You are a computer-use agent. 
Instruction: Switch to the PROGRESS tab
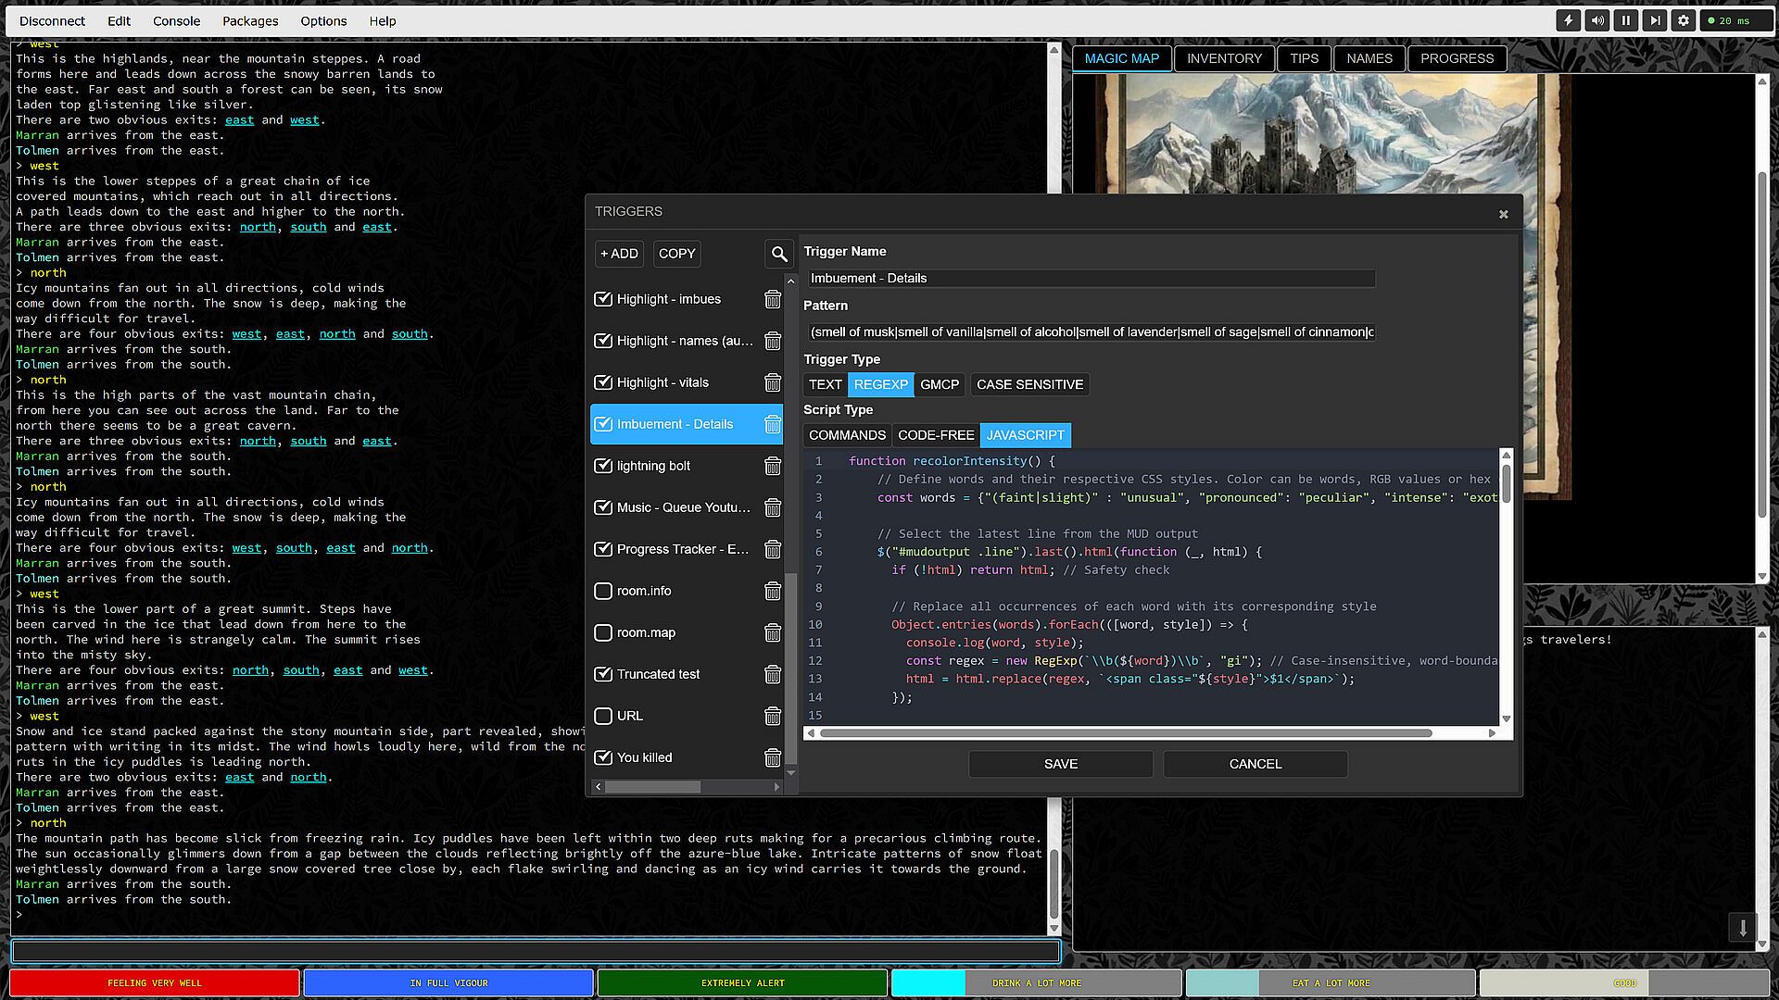1457,58
